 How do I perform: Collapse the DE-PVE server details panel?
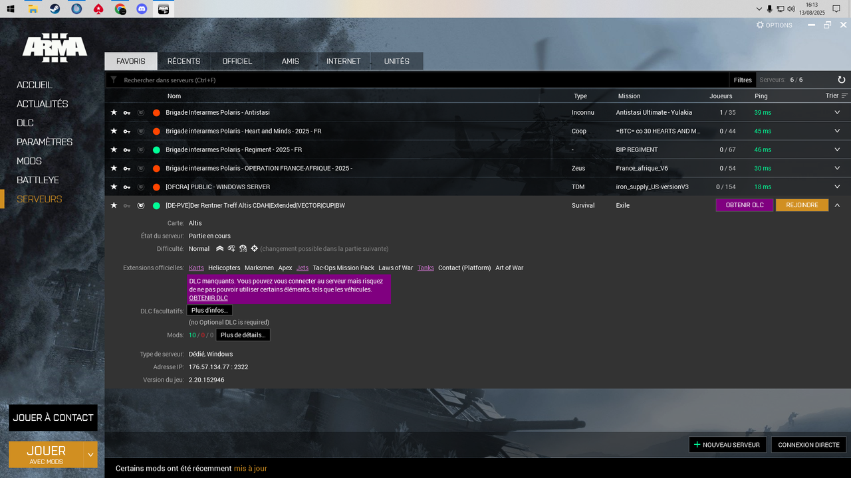tap(837, 205)
